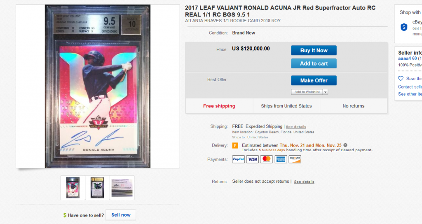Click the PayPal payment icon
This screenshot has height=224, width=422.
click(239, 159)
